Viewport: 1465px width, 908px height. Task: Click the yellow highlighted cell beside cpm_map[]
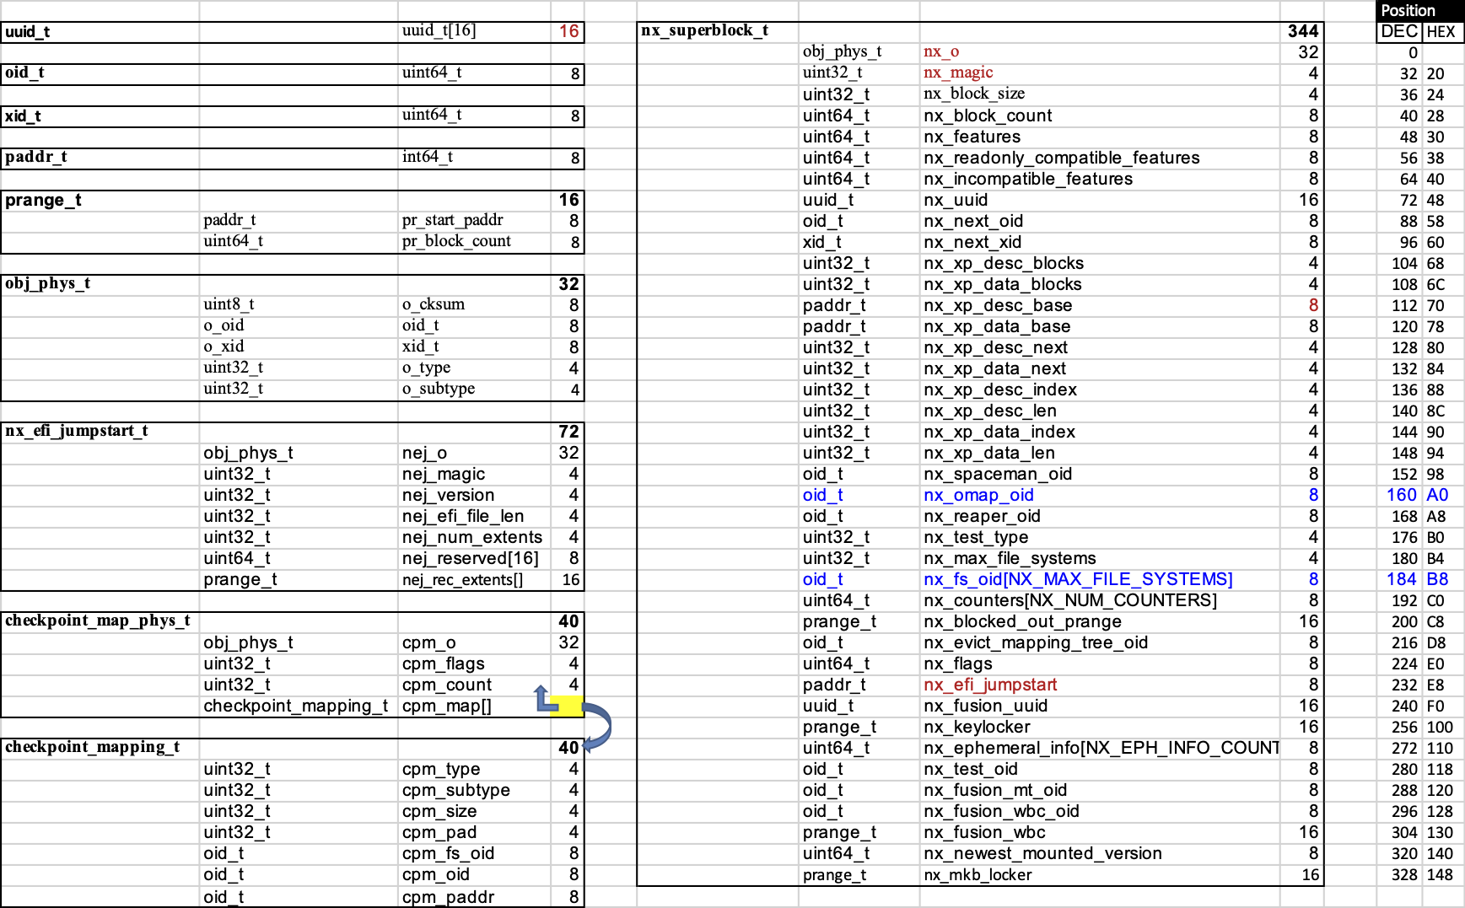pyautogui.click(x=568, y=707)
